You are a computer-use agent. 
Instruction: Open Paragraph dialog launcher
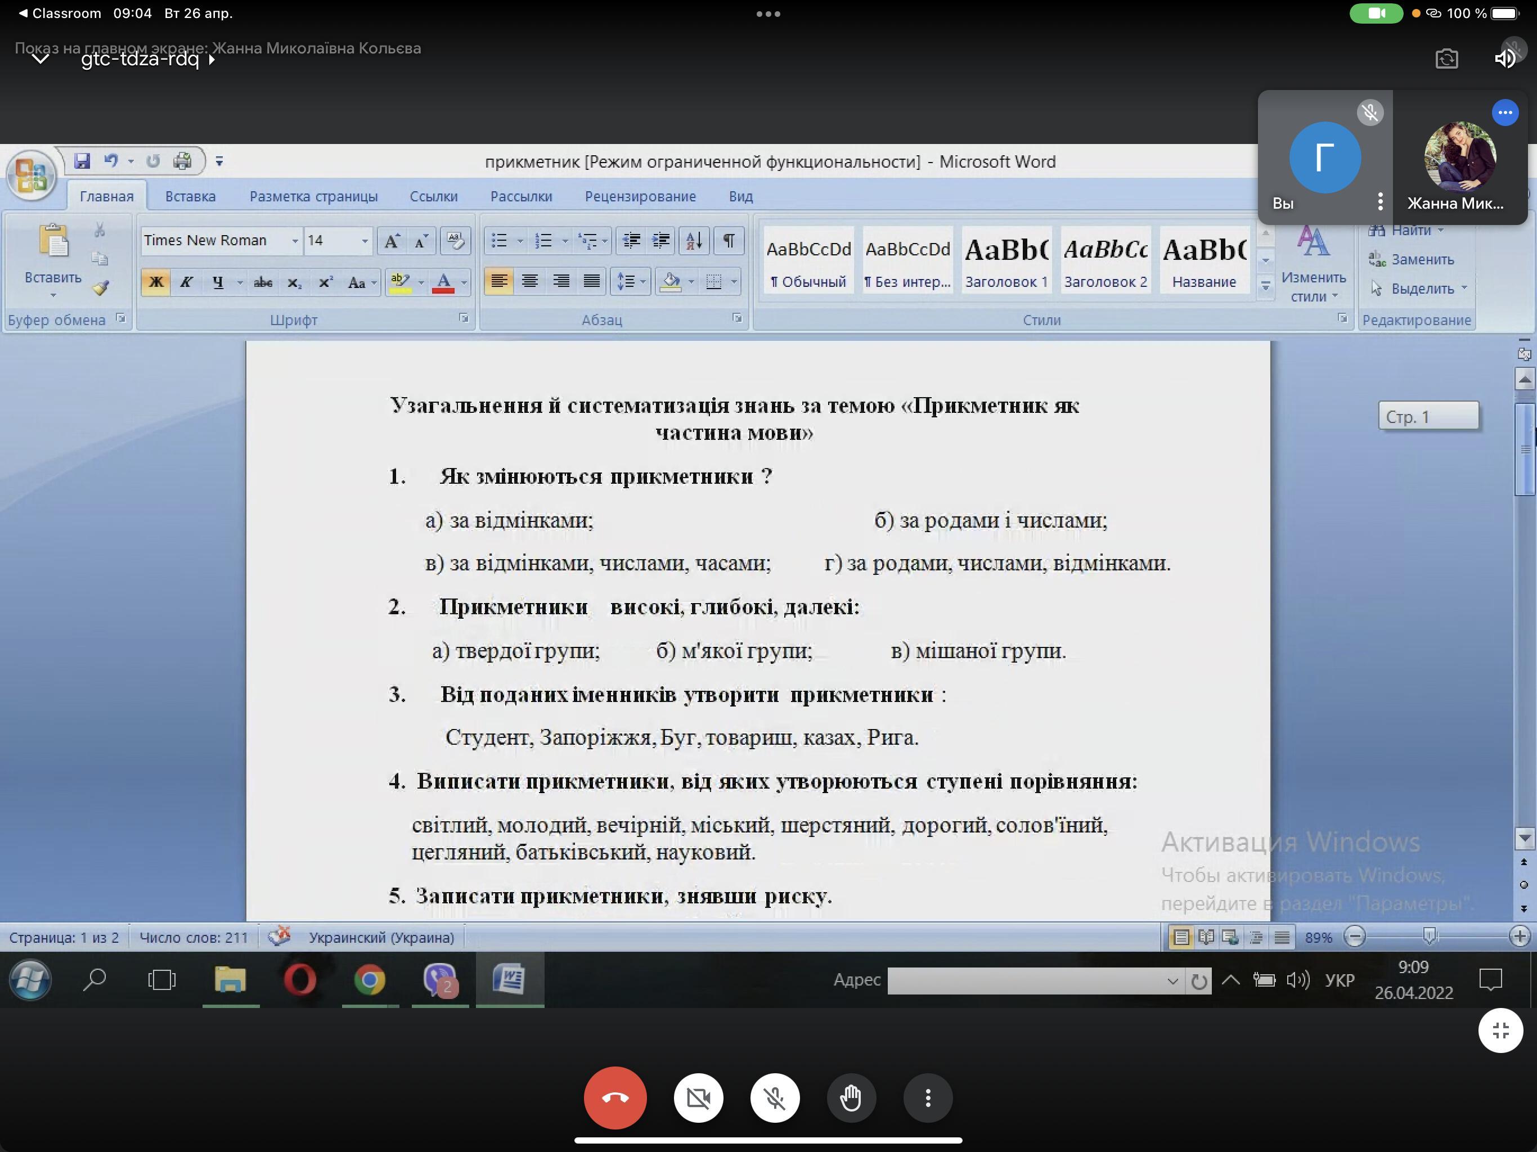(x=737, y=318)
